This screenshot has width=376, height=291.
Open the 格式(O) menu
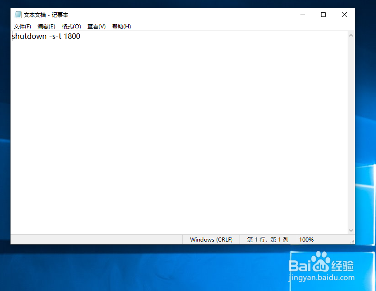click(x=71, y=26)
